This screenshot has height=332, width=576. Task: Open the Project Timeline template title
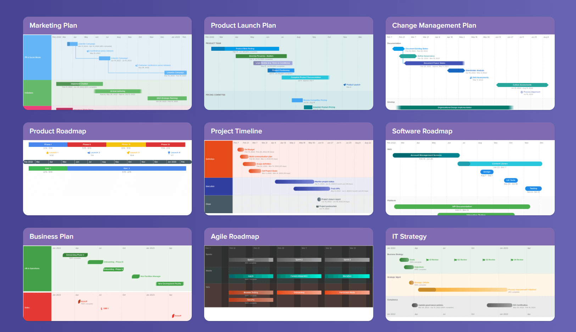pyautogui.click(x=236, y=131)
